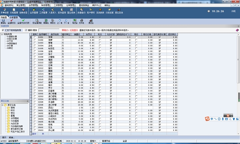The width and height of the screenshot is (240, 144).
Task: Open the 综合查询 search icon
Action: pos(37,22)
